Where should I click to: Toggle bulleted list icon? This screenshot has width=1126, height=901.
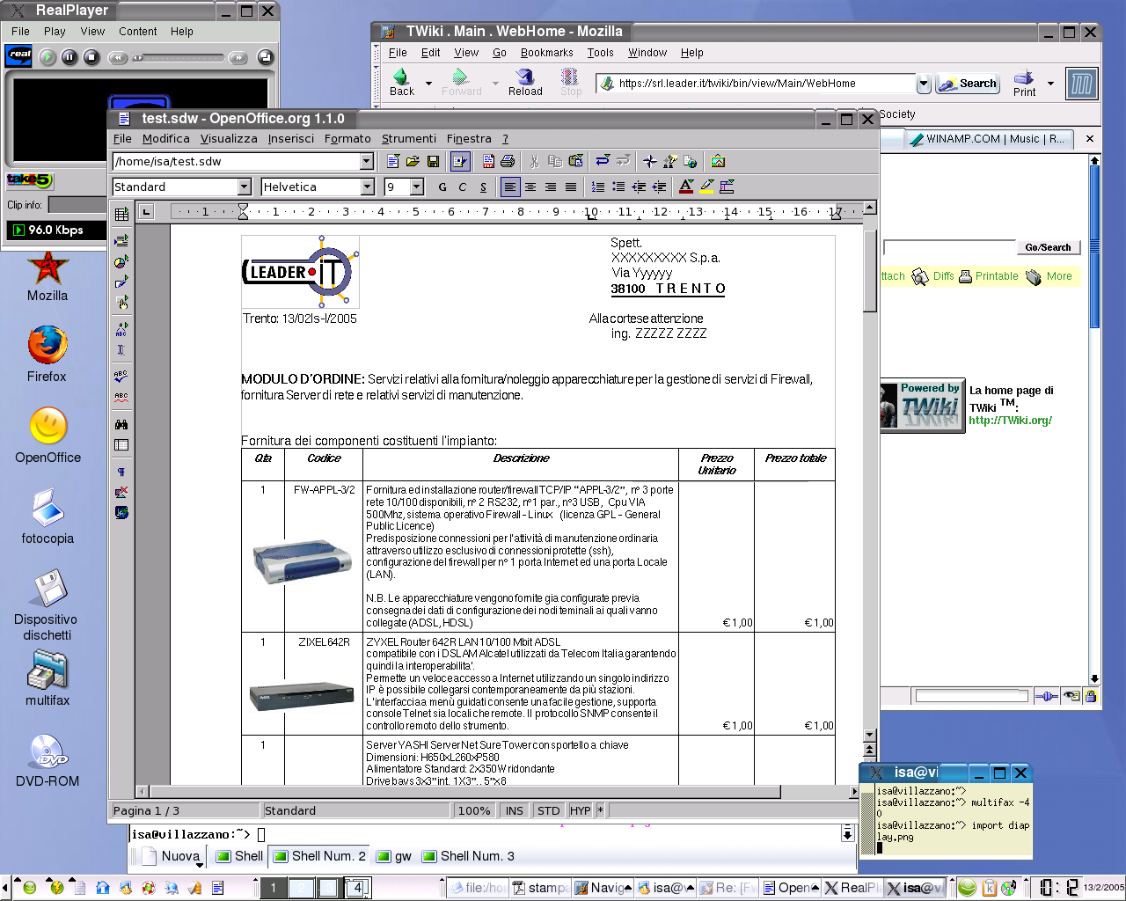tap(618, 187)
